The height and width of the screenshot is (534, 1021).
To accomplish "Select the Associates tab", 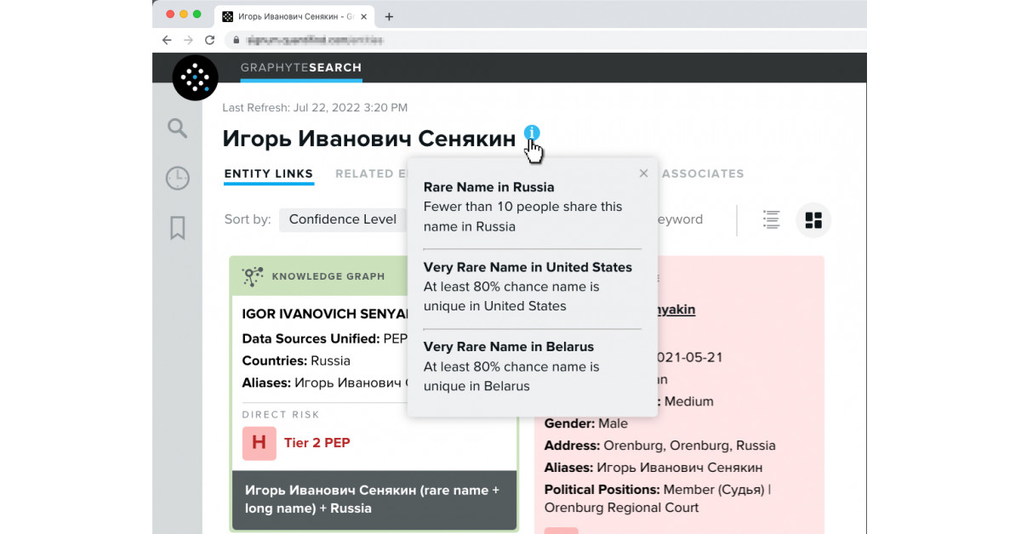I will pyautogui.click(x=703, y=173).
